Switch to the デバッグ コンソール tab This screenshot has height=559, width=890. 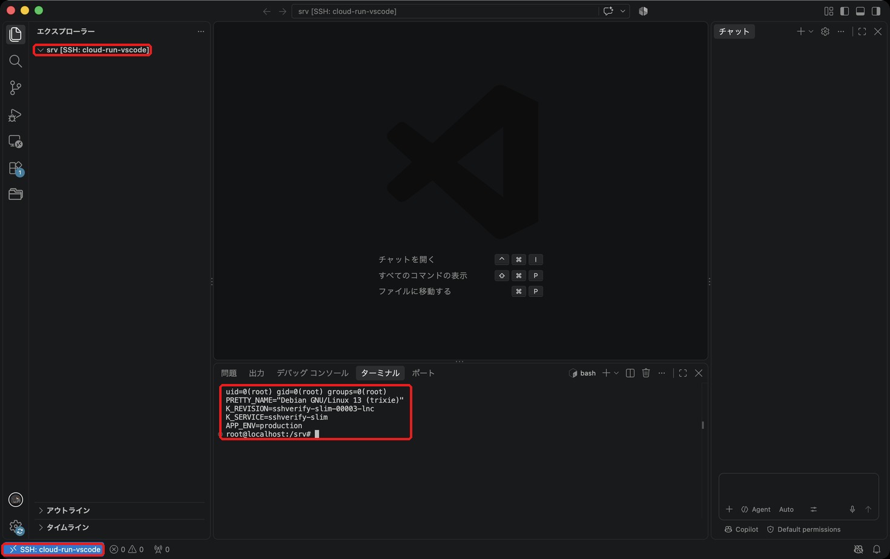pos(312,373)
